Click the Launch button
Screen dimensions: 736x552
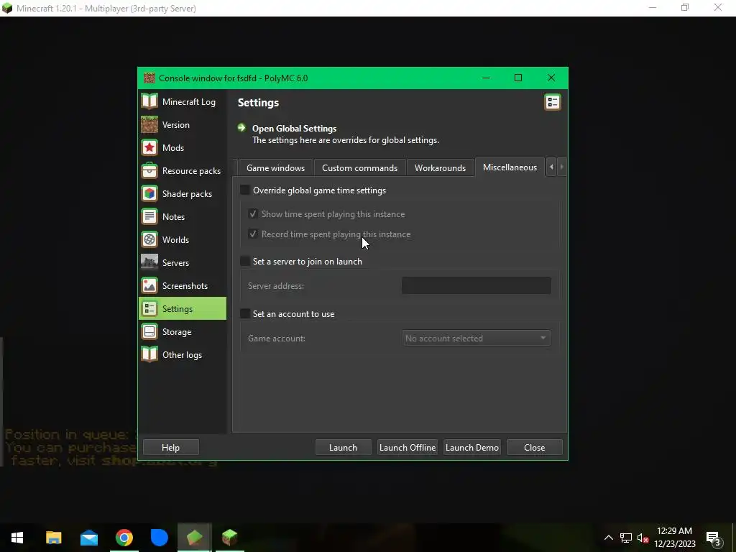pyautogui.click(x=343, y=447)
